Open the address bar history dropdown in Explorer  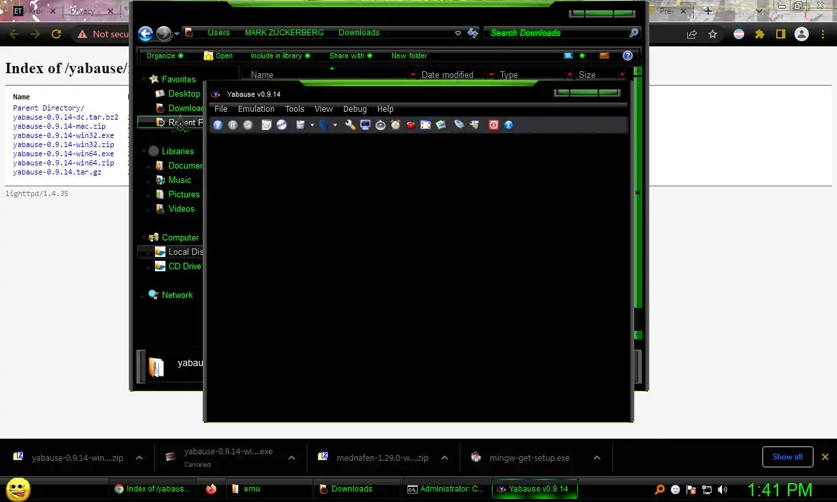(458, 33)
